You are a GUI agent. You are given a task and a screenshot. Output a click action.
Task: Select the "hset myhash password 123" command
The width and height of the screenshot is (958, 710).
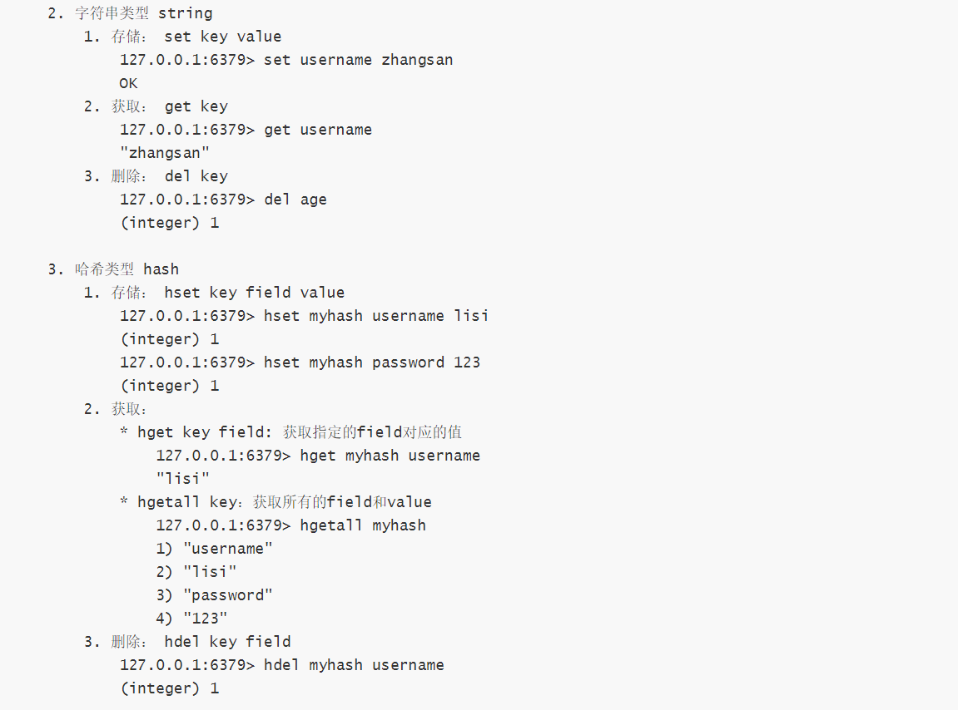click(x=300, y=362)
